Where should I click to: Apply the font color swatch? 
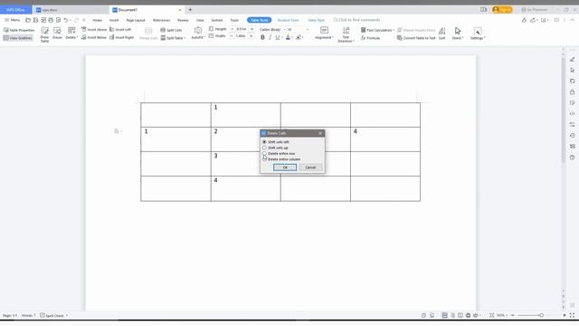pos(288,37)
